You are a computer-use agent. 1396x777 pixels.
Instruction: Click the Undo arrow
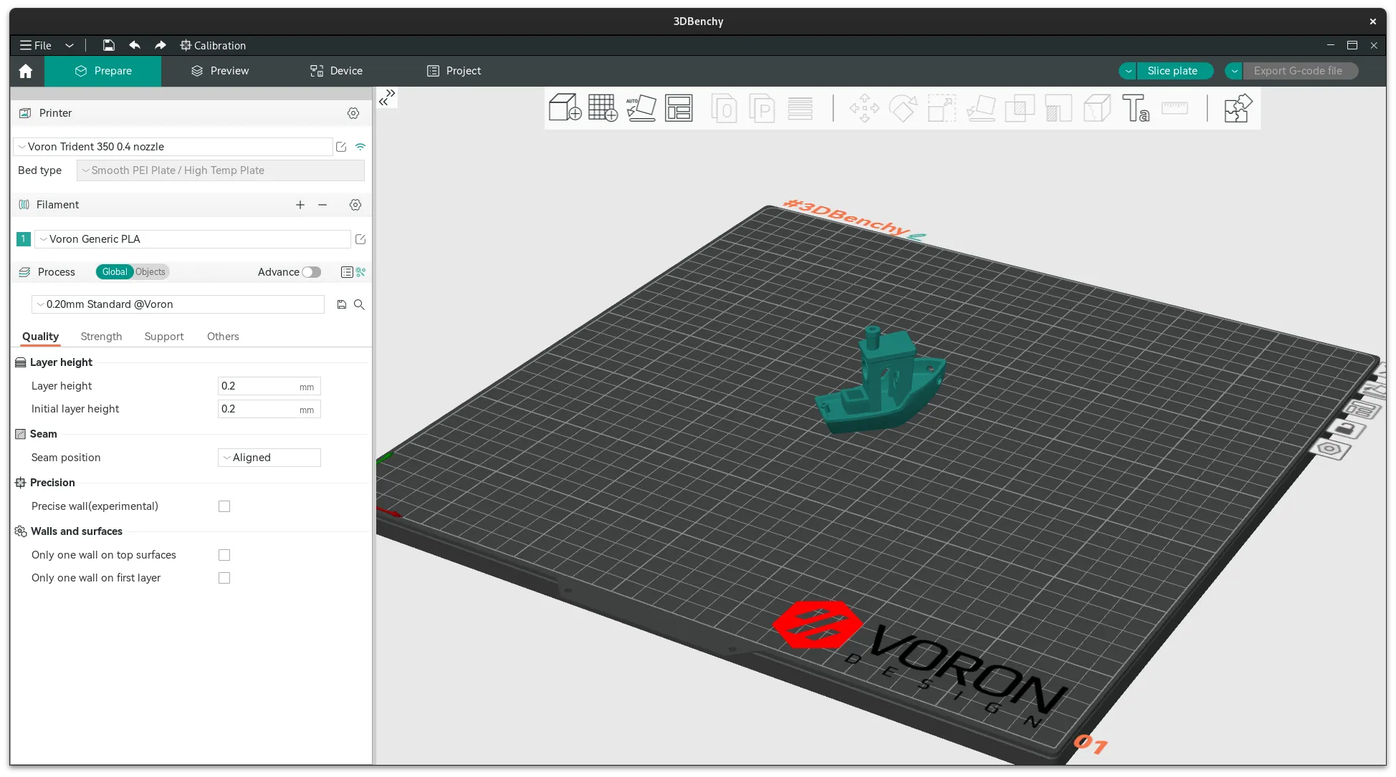tap(134, 45)
